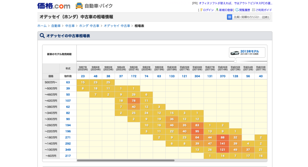
Task: Open the ご利用ガイド link
Action: point(263,10)
